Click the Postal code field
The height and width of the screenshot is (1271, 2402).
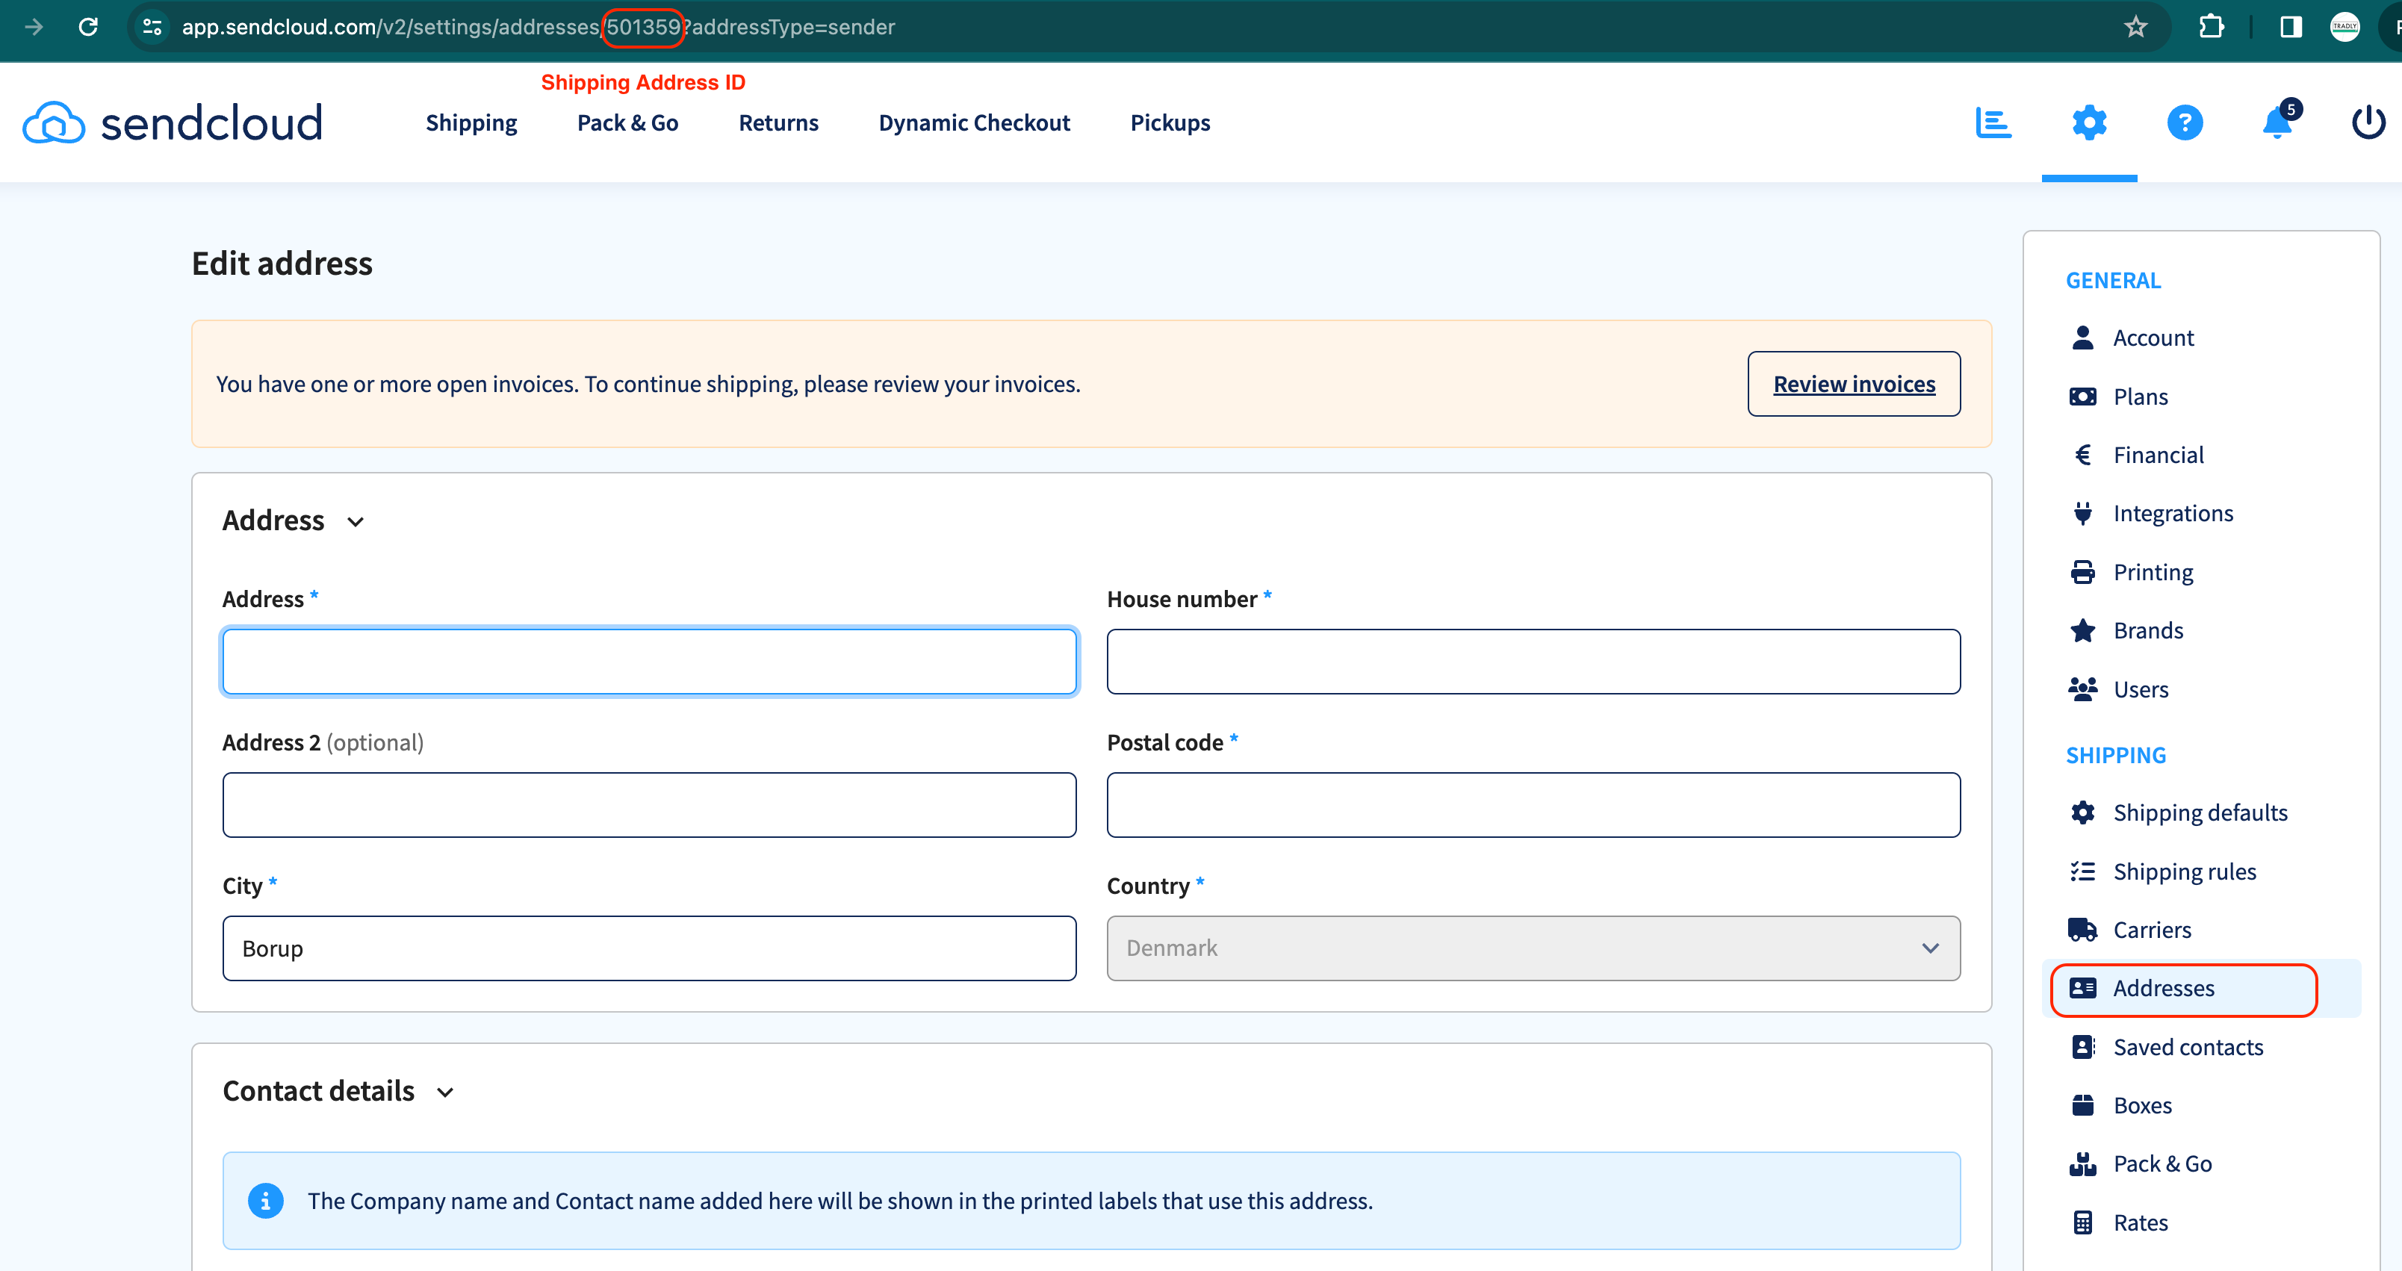click(x=1532, y=804)
